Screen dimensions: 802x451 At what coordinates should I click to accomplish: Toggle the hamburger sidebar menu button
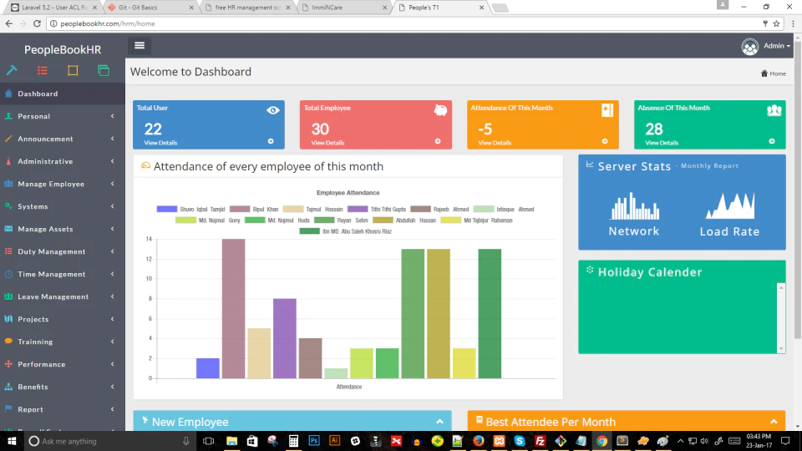(x=140, y=45)
